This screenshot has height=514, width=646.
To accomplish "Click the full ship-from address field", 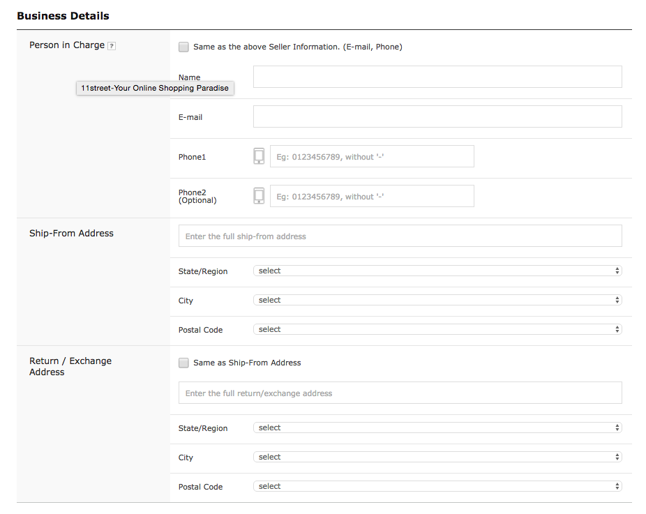I will click(400, 236).
